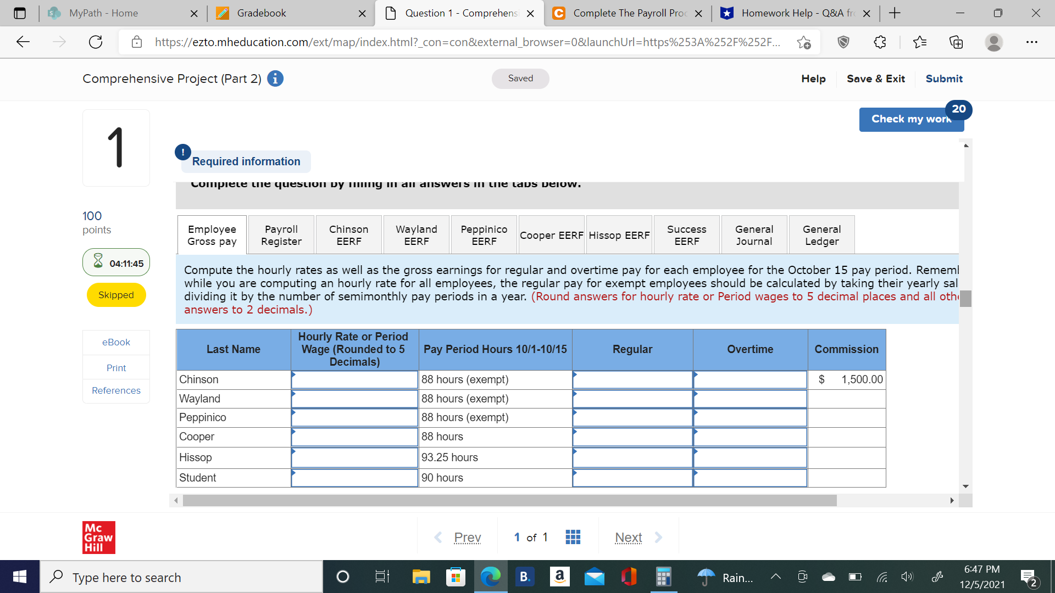Click the hourglass timer icon showing 04:11:45
Viewport: 1055px width, 593px height.
[x=99, y=262]
